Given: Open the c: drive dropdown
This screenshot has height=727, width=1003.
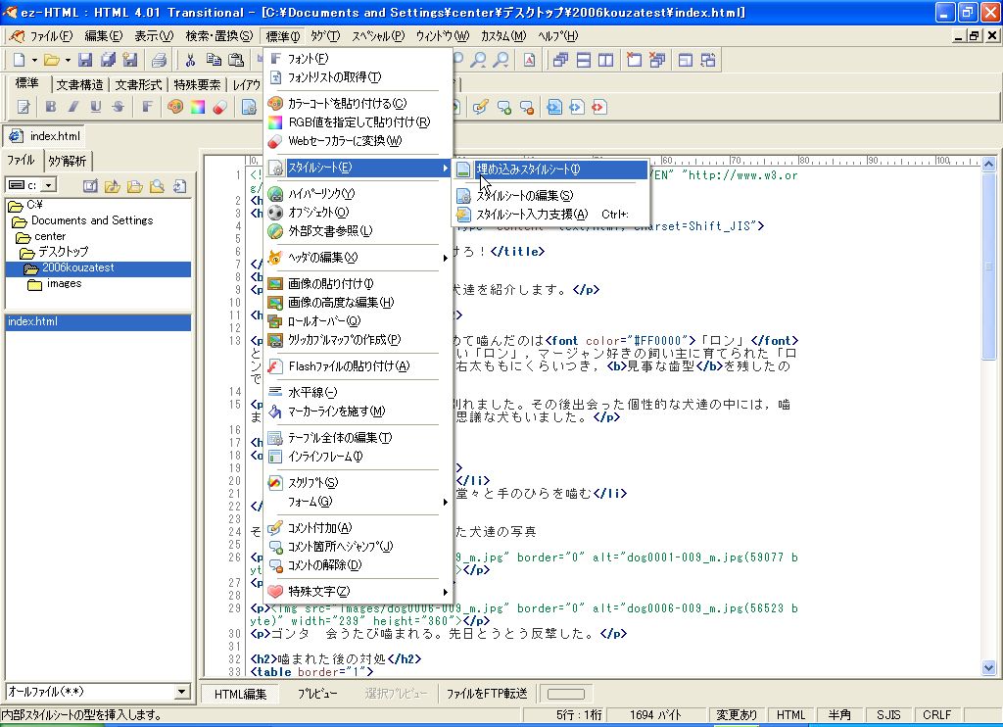Looking at the screenshot, I should point(49,185).
